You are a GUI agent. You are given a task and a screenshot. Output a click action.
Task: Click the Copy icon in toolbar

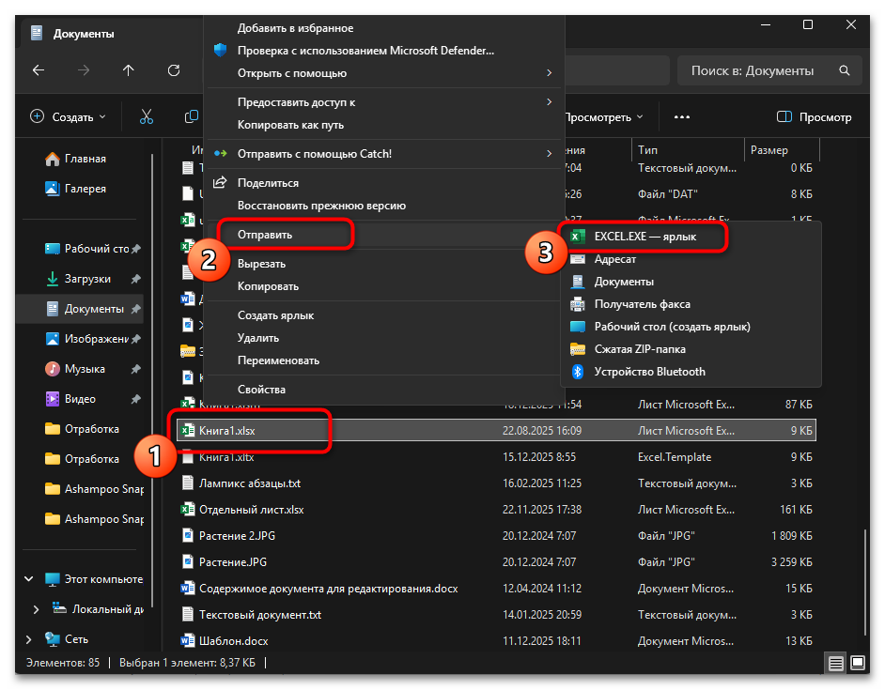[x=192, y=116]
